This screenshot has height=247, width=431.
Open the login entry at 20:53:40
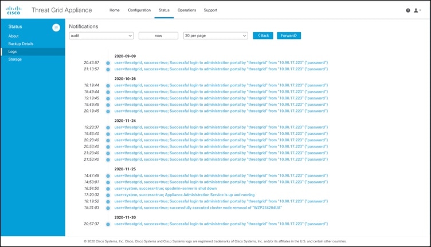221,147
